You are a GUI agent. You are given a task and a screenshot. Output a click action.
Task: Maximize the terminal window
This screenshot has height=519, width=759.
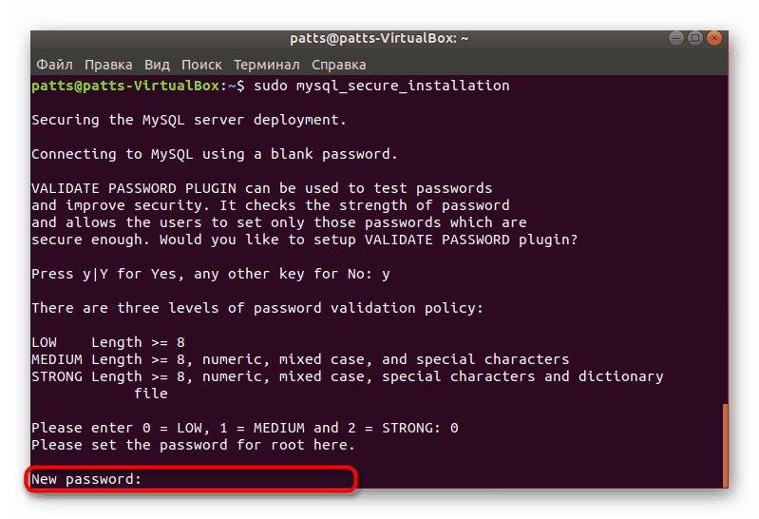[695, 39]
